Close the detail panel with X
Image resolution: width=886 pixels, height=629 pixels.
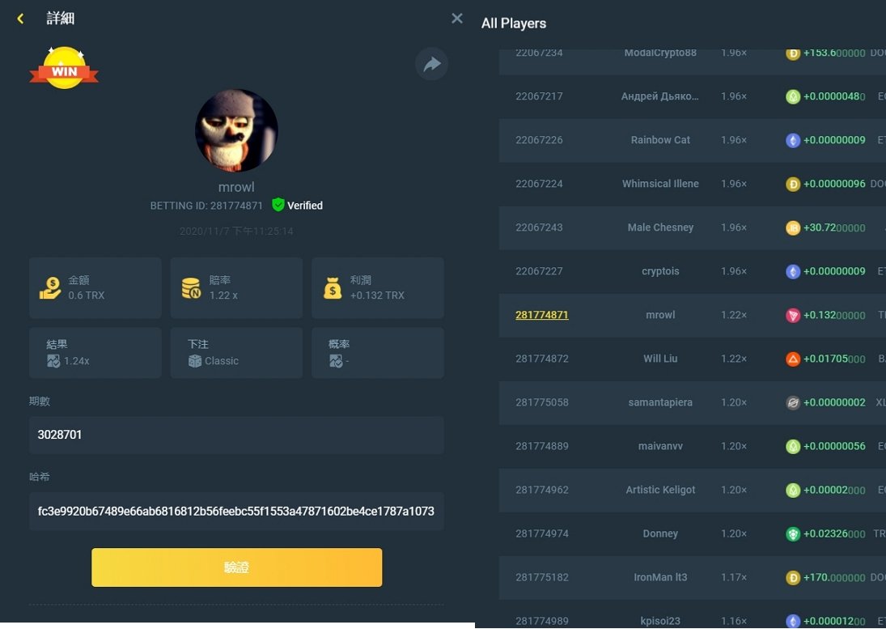pyautogui.click(x=457, y=19)
